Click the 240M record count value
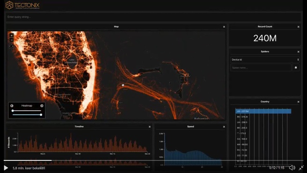 tap(265, 38)
